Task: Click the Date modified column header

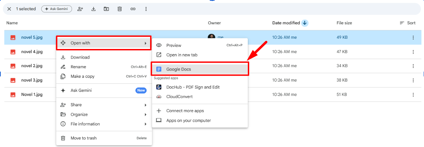Action: coord(286,23)
